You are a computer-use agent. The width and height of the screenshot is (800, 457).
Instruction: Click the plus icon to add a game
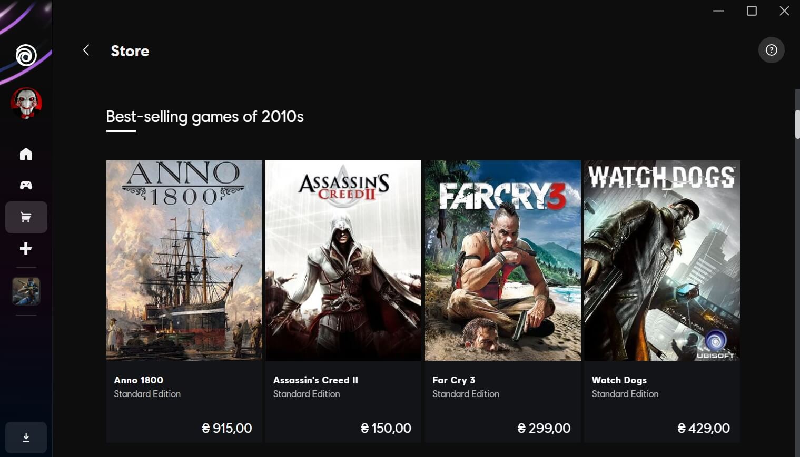[25, 248]
